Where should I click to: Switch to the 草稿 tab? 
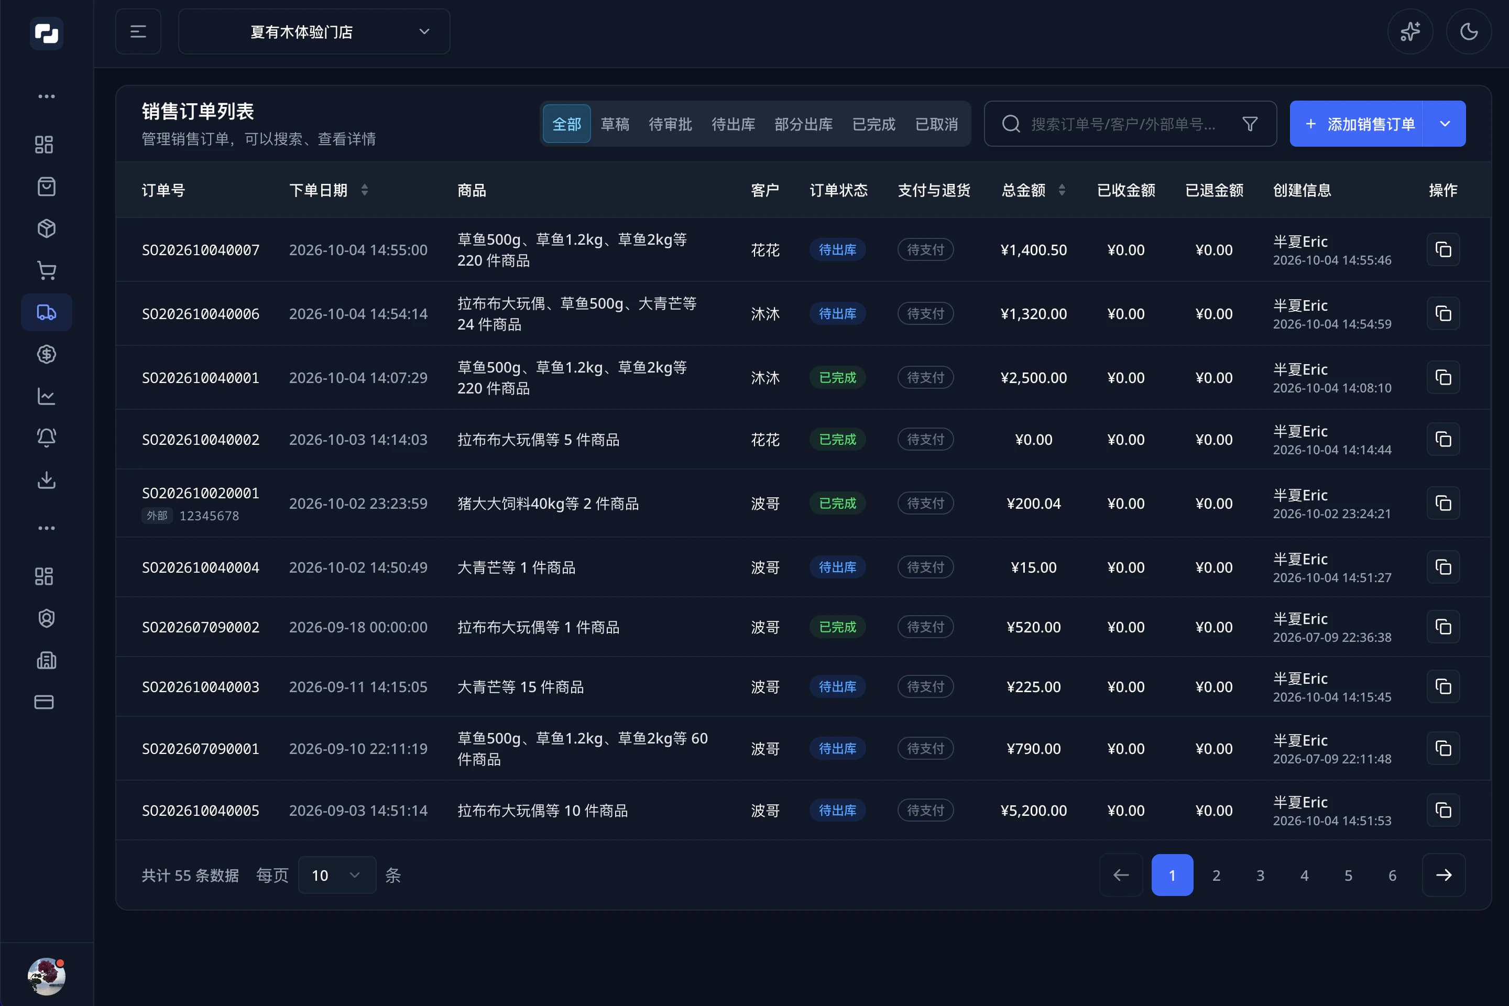click(x=615, y=124)
